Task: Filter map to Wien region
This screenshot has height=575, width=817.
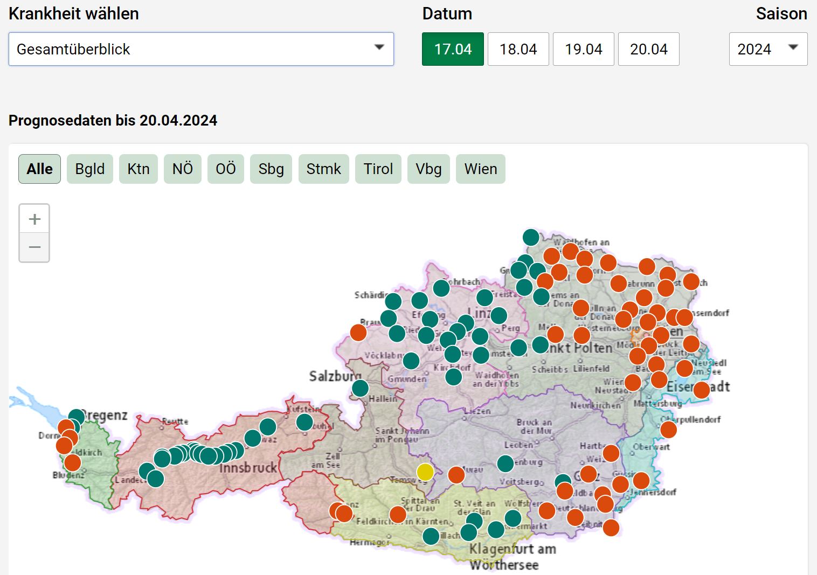Action: click(480, 169)
